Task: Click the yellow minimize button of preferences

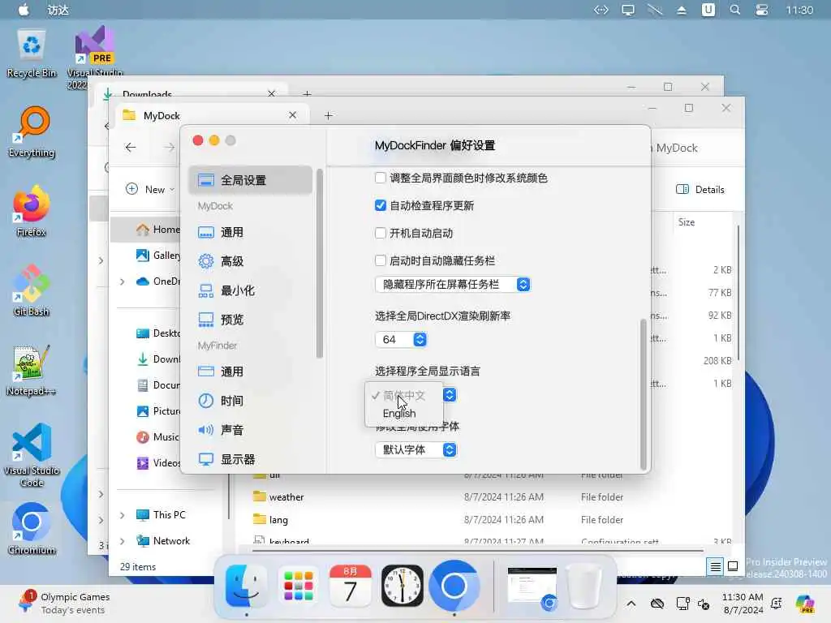Action: 214,140
